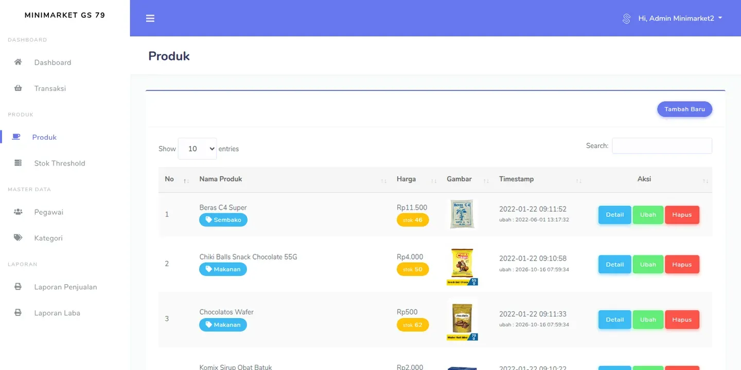Click the coffee cup icon beside Produk
This screenshot has height=370, width=741.
[x=16, y=137]
